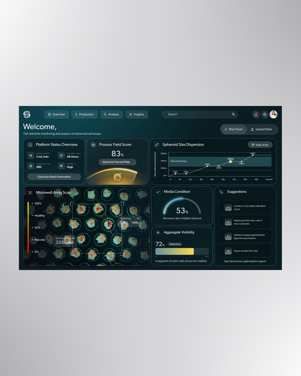Click 'Recovery rate is slightly reduced' text
The width and height of the screenshot is (301, 376).
click(x=182, y=218)
